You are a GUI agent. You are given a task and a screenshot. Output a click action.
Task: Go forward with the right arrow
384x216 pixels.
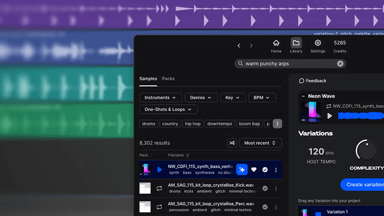(x=251, y=46)
